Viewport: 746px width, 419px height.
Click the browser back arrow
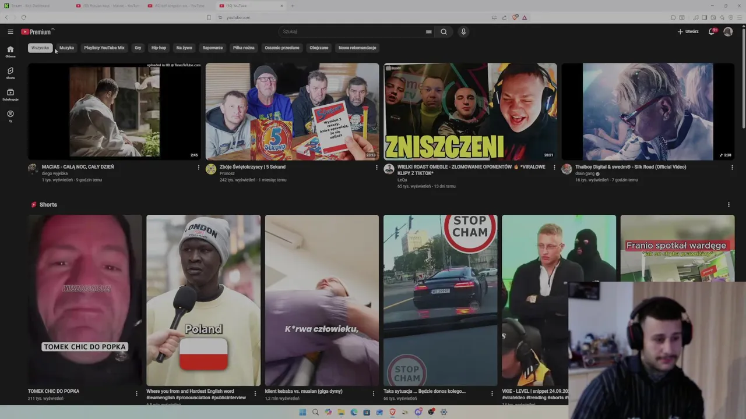point(7,17)
